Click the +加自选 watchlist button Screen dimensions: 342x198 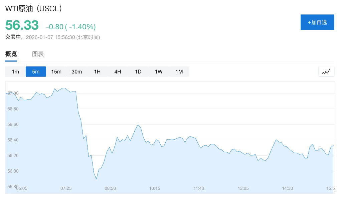point(317,22)
